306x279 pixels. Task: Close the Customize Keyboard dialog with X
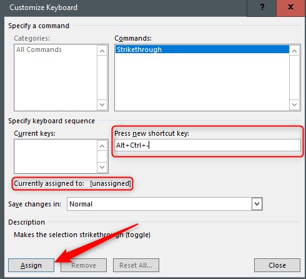[290, 8]
